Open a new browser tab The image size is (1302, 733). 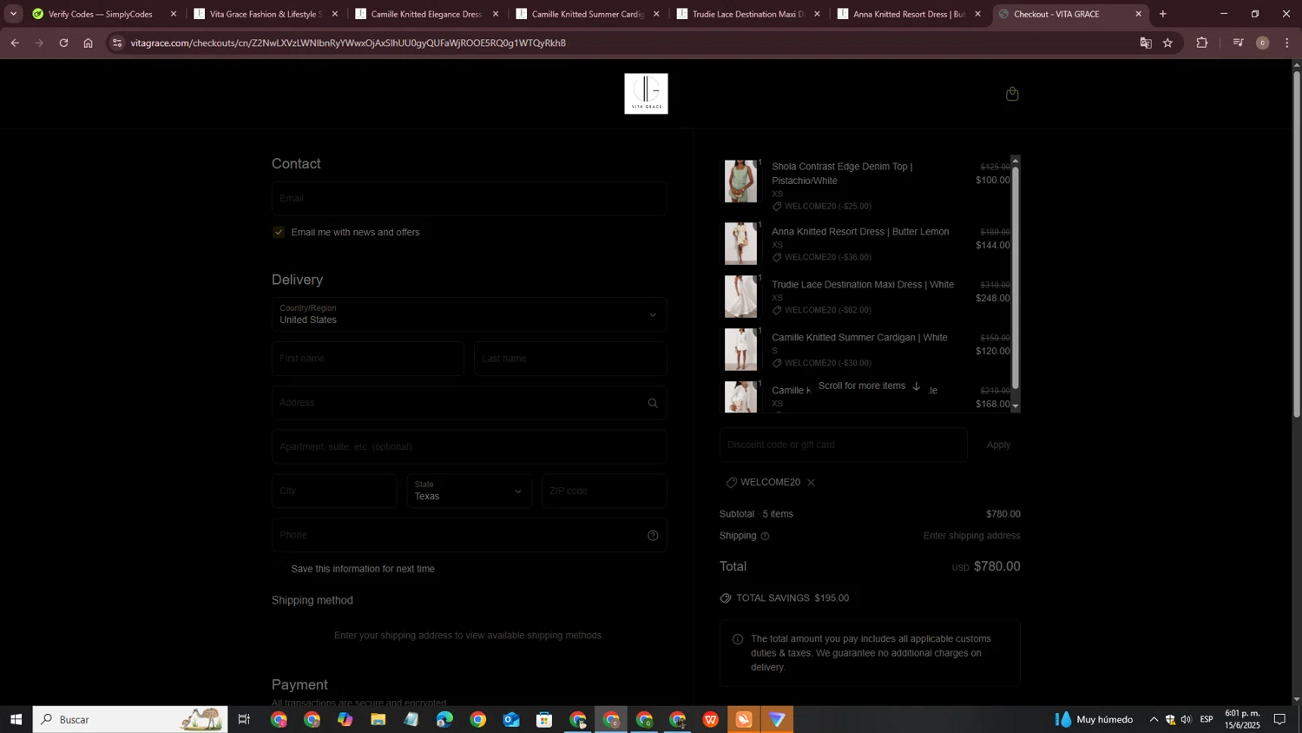tap(1163, 14)
